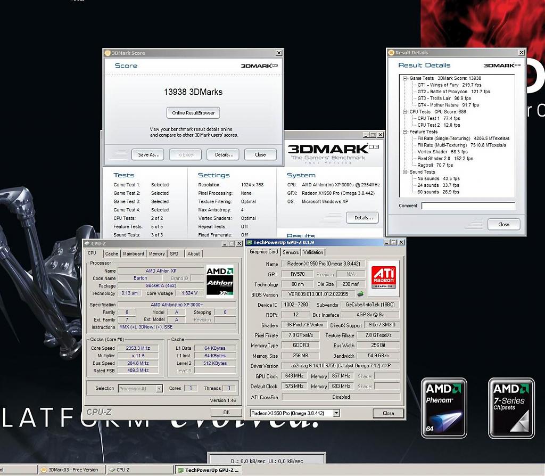The image size is (545, 476).
Task: Select GT4 - Mother Nature result row
Action: pos(448,105)
